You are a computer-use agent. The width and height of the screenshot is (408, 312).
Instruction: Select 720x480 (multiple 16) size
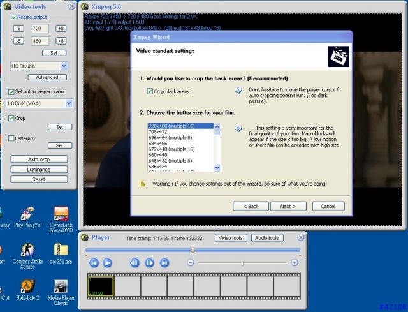[x=180, y=126]
